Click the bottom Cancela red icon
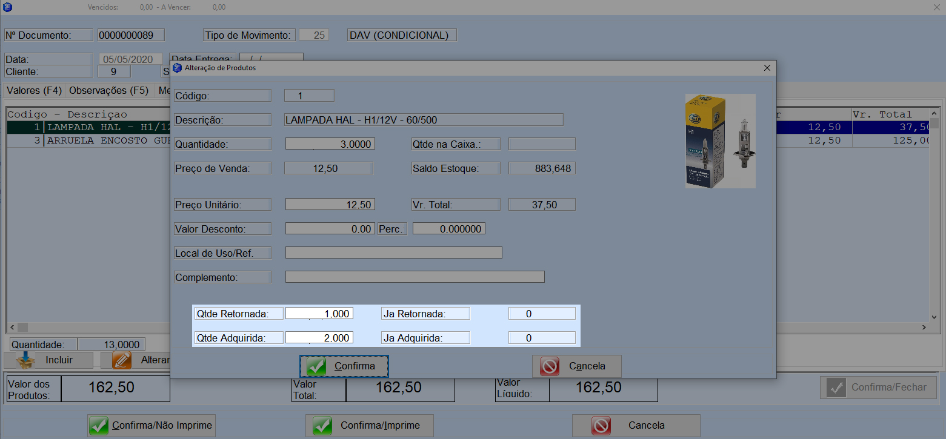This screenshot has width=946, height=439. click(601, 426)
